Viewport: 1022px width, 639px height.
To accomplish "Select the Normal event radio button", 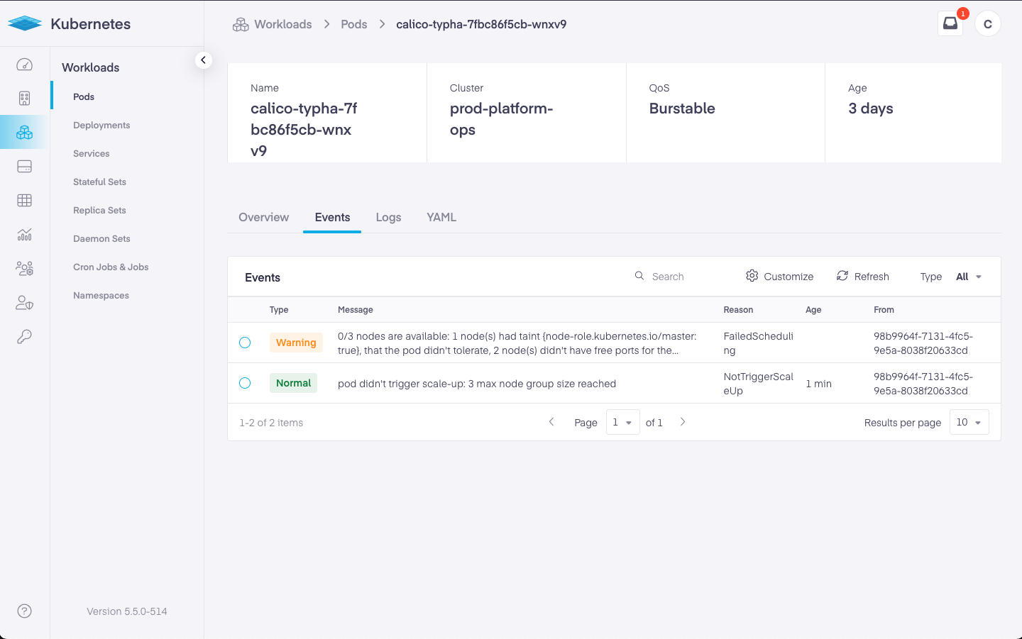I will pos(245,383).
